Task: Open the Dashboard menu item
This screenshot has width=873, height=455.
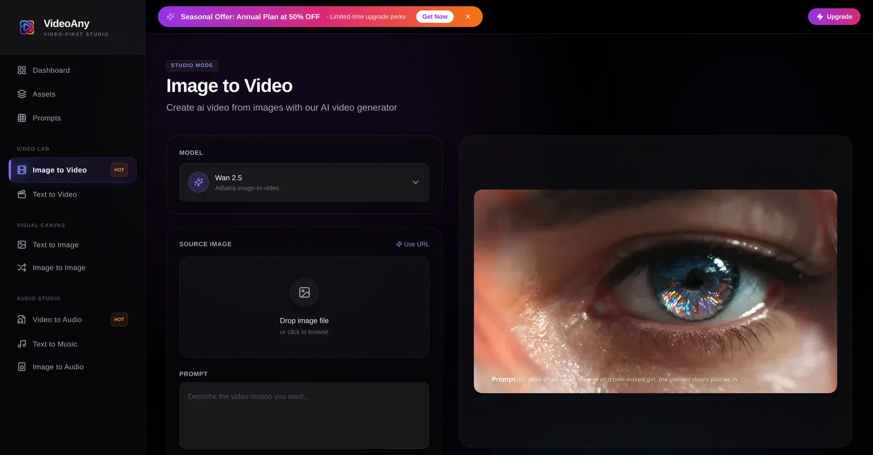Action: (51, 70)
